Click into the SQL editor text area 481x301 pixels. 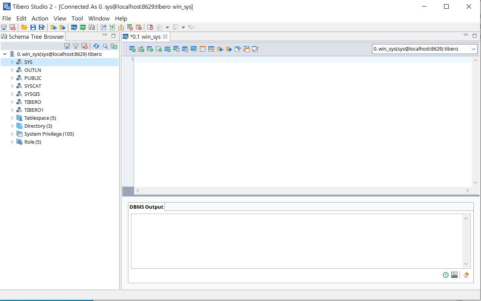click(x=303, y=122)
